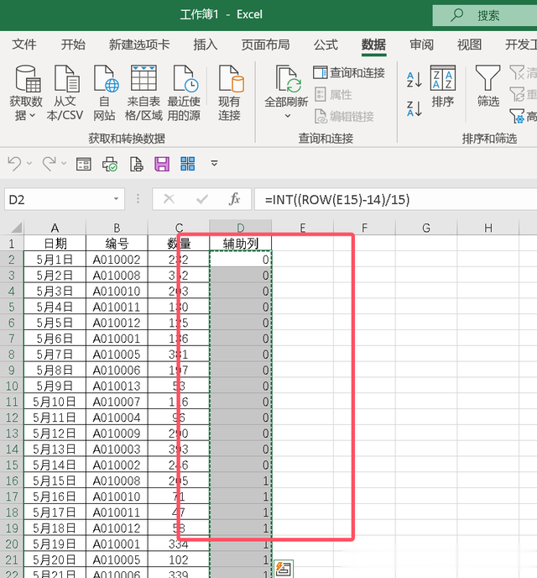Switch to the Insert (插入) tab
Viewport: 537px width, 578px height.
pyautogui.click(x=206, y=45)
